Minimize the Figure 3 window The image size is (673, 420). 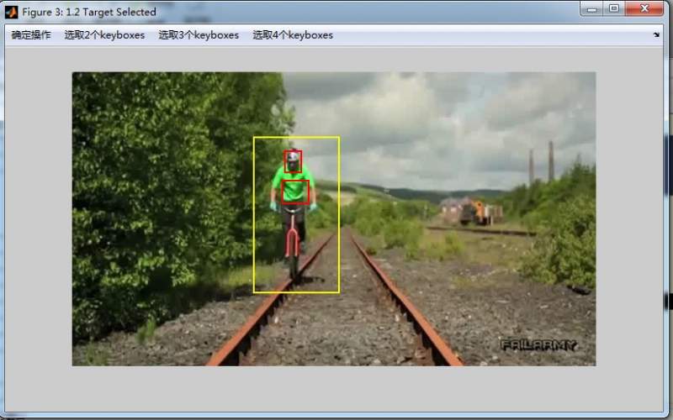coord(592,9)
